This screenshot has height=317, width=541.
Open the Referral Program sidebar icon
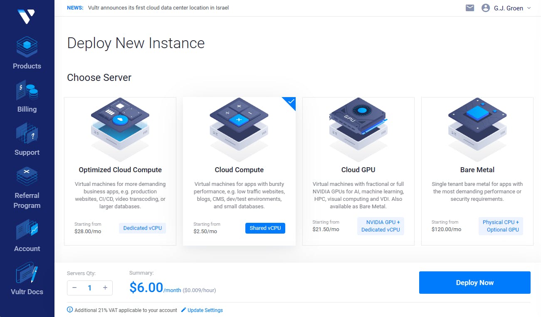pos(27,177)
